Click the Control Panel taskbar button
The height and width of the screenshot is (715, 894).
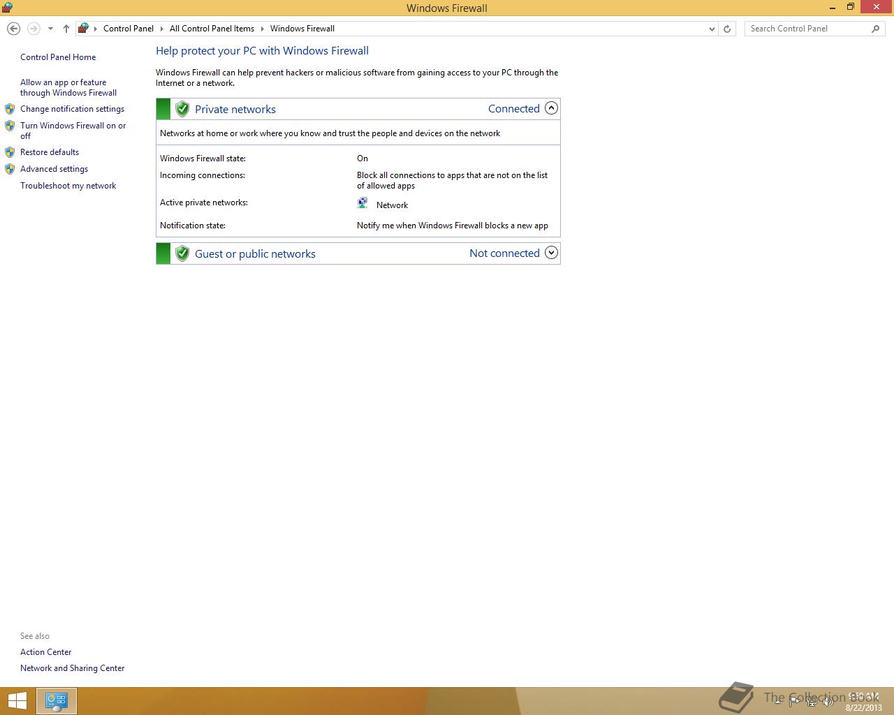click(57, 701)
